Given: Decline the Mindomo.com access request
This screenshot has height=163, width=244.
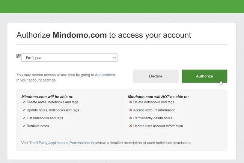Looking at the screenshot, I should pos(156,76).
